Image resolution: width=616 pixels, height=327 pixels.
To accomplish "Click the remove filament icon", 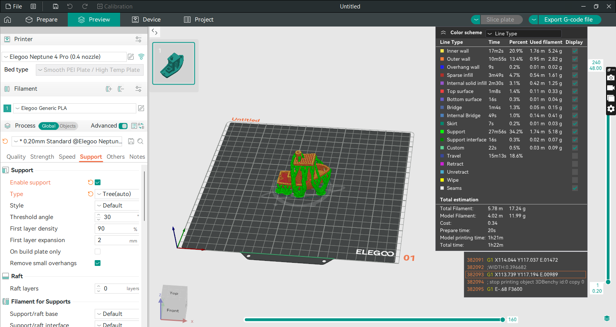I will coord(121,89).
